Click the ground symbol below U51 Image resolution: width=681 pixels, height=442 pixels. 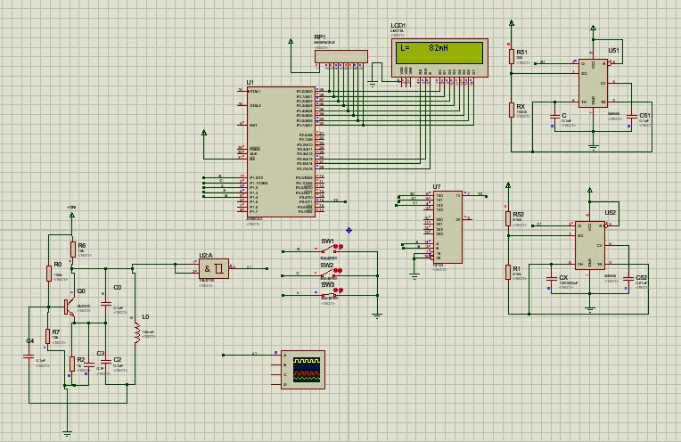[594, 147]
